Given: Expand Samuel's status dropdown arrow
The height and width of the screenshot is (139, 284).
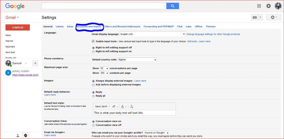Looking at the screenshot, I should 26,63.
